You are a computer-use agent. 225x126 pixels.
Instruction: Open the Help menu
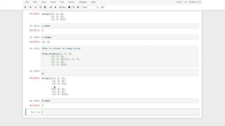click(x=93, y=2)
